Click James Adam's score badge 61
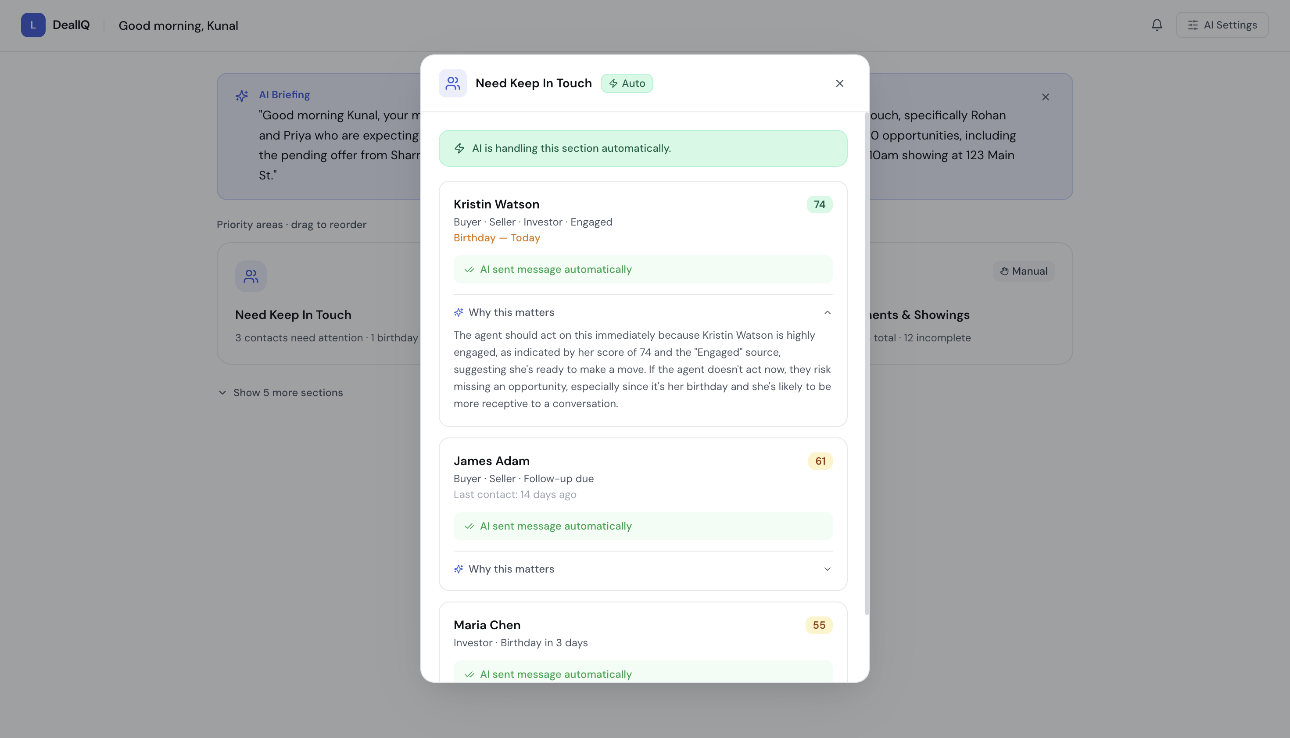This screenshot has height=738, width=1290. point(820,461)
